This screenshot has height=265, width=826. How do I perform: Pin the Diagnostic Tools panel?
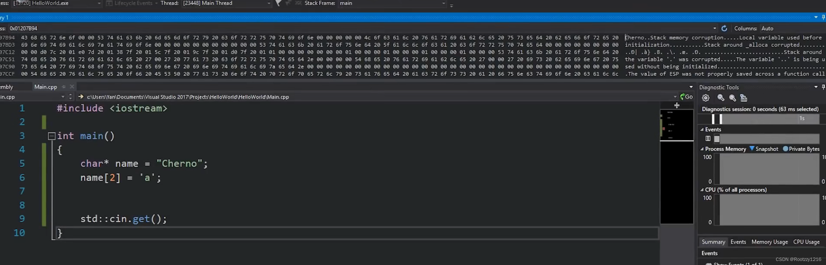[823, 87]
